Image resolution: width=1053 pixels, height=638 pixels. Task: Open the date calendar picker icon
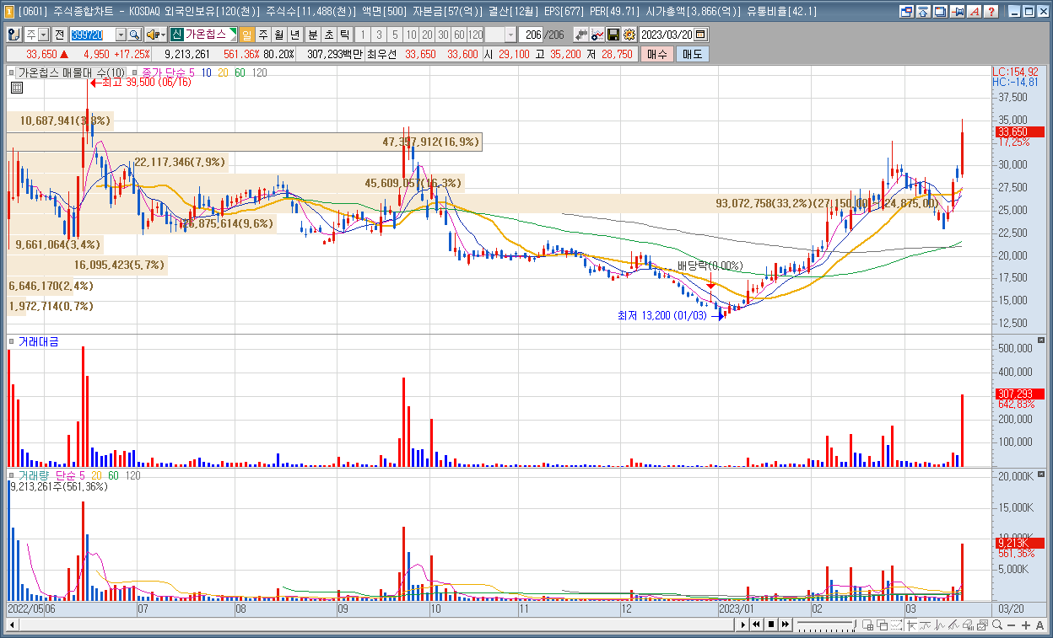click(700, 35)
